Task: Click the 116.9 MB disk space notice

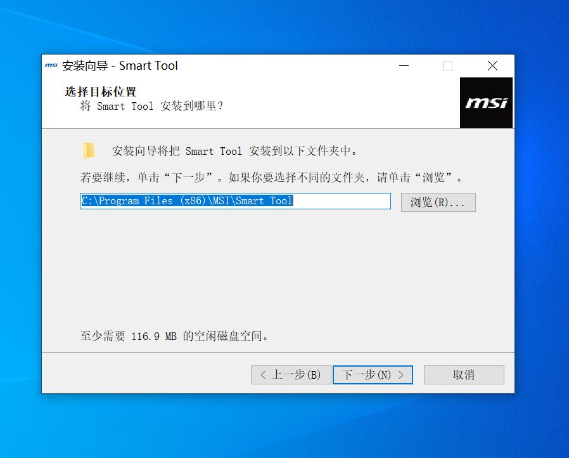Action: click(x=174, y=336)
